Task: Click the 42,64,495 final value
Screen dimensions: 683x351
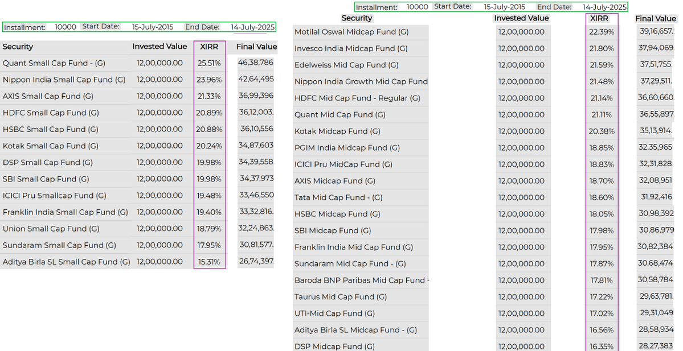Action: tap(256, 79)
